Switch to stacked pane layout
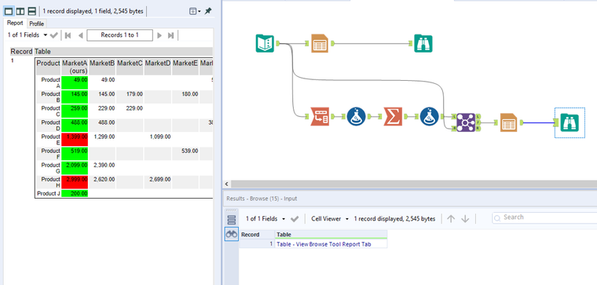597x285 pixels. pyautogui.click(x=31, y=12)
